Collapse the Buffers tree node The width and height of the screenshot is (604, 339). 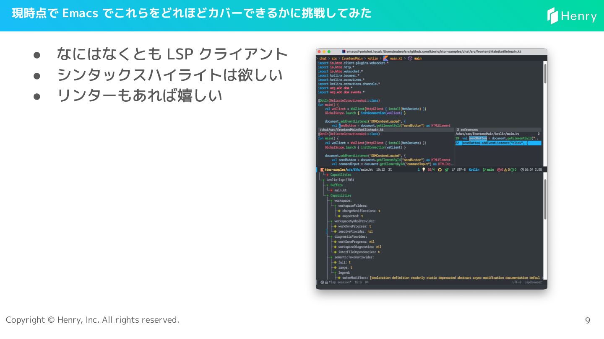[327, 185]
